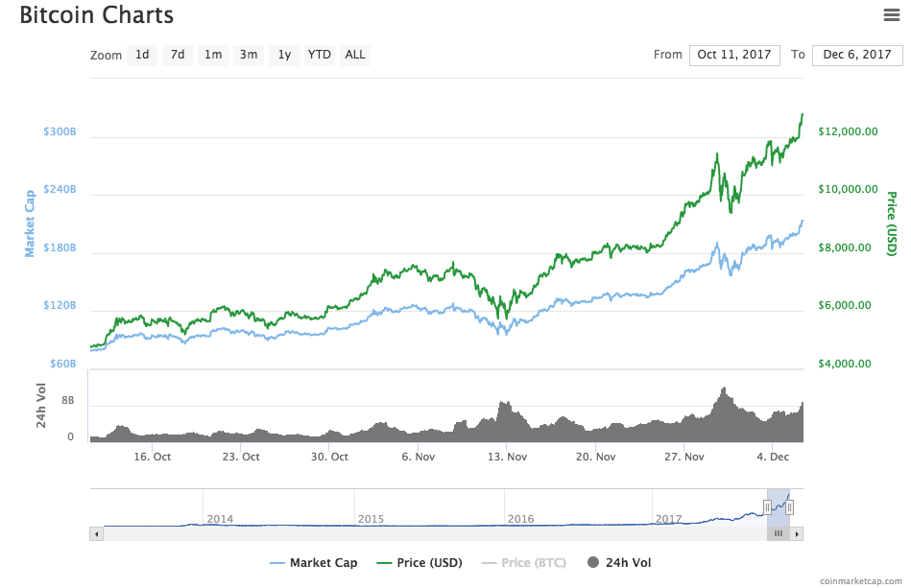Enable Price (BTC) series in legend
The width and height of the screenshot is (911, 588).
coord(524,562)
